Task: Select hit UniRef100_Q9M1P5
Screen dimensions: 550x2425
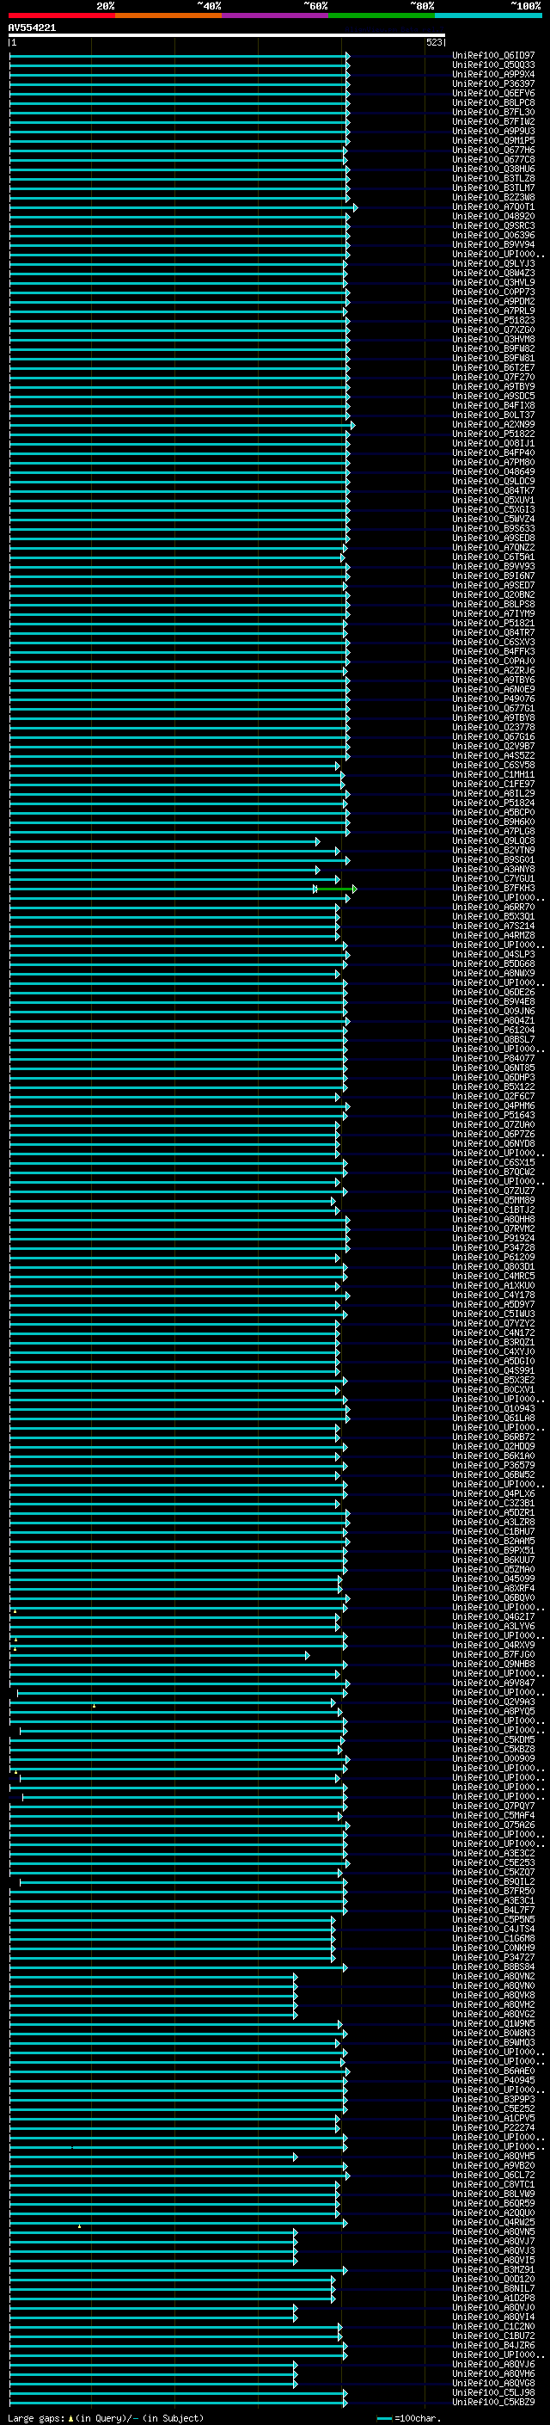Action: point(493,140)
